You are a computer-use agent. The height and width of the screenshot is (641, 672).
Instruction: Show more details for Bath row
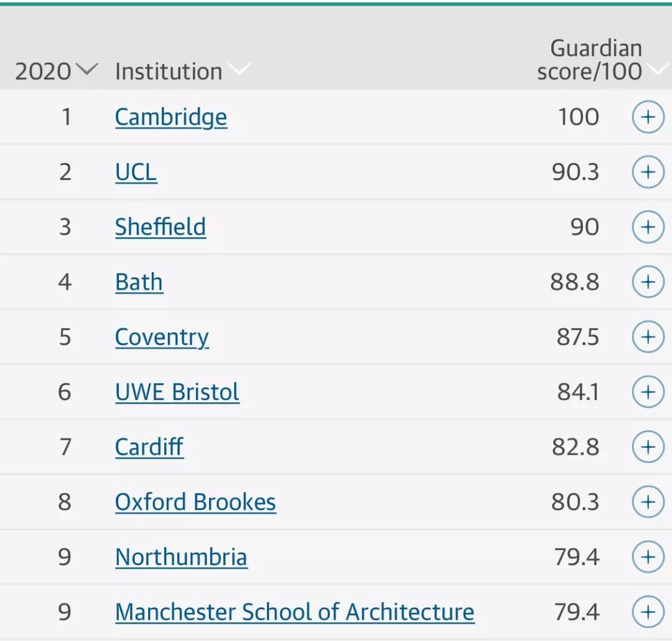pos(648,282)
